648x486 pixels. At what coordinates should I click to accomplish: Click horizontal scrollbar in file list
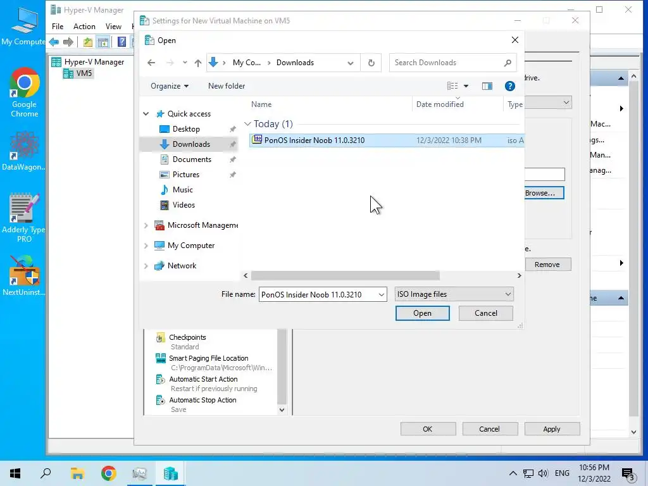pyautogui.click(x=345, y=276)
